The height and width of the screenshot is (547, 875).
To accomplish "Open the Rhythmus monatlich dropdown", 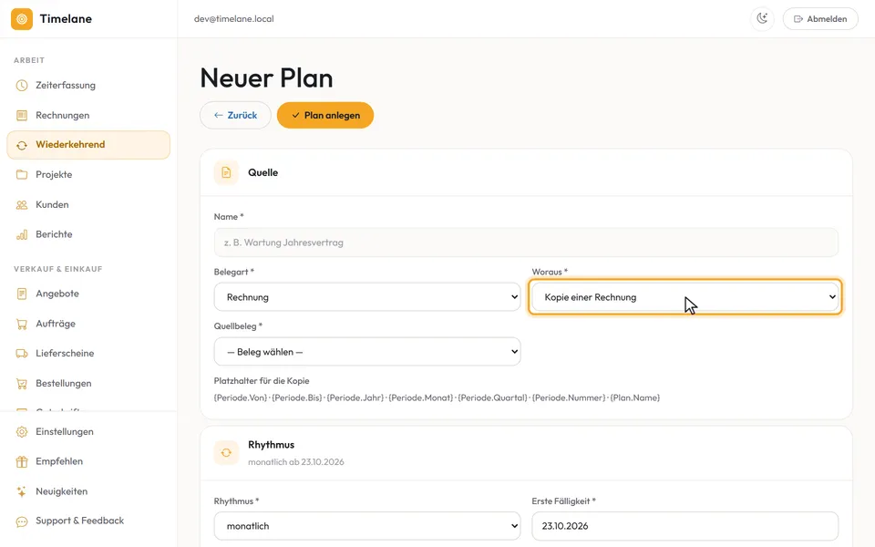I will click(367, 526).
